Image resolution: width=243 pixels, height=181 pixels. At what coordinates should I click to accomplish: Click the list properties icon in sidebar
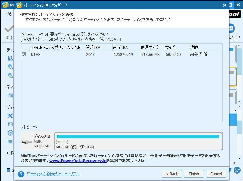click(10, 141)
